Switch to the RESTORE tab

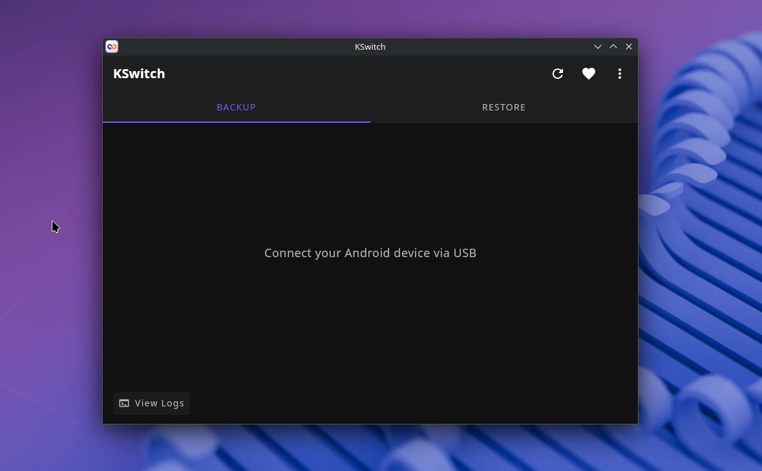click(x=503, y=107)
